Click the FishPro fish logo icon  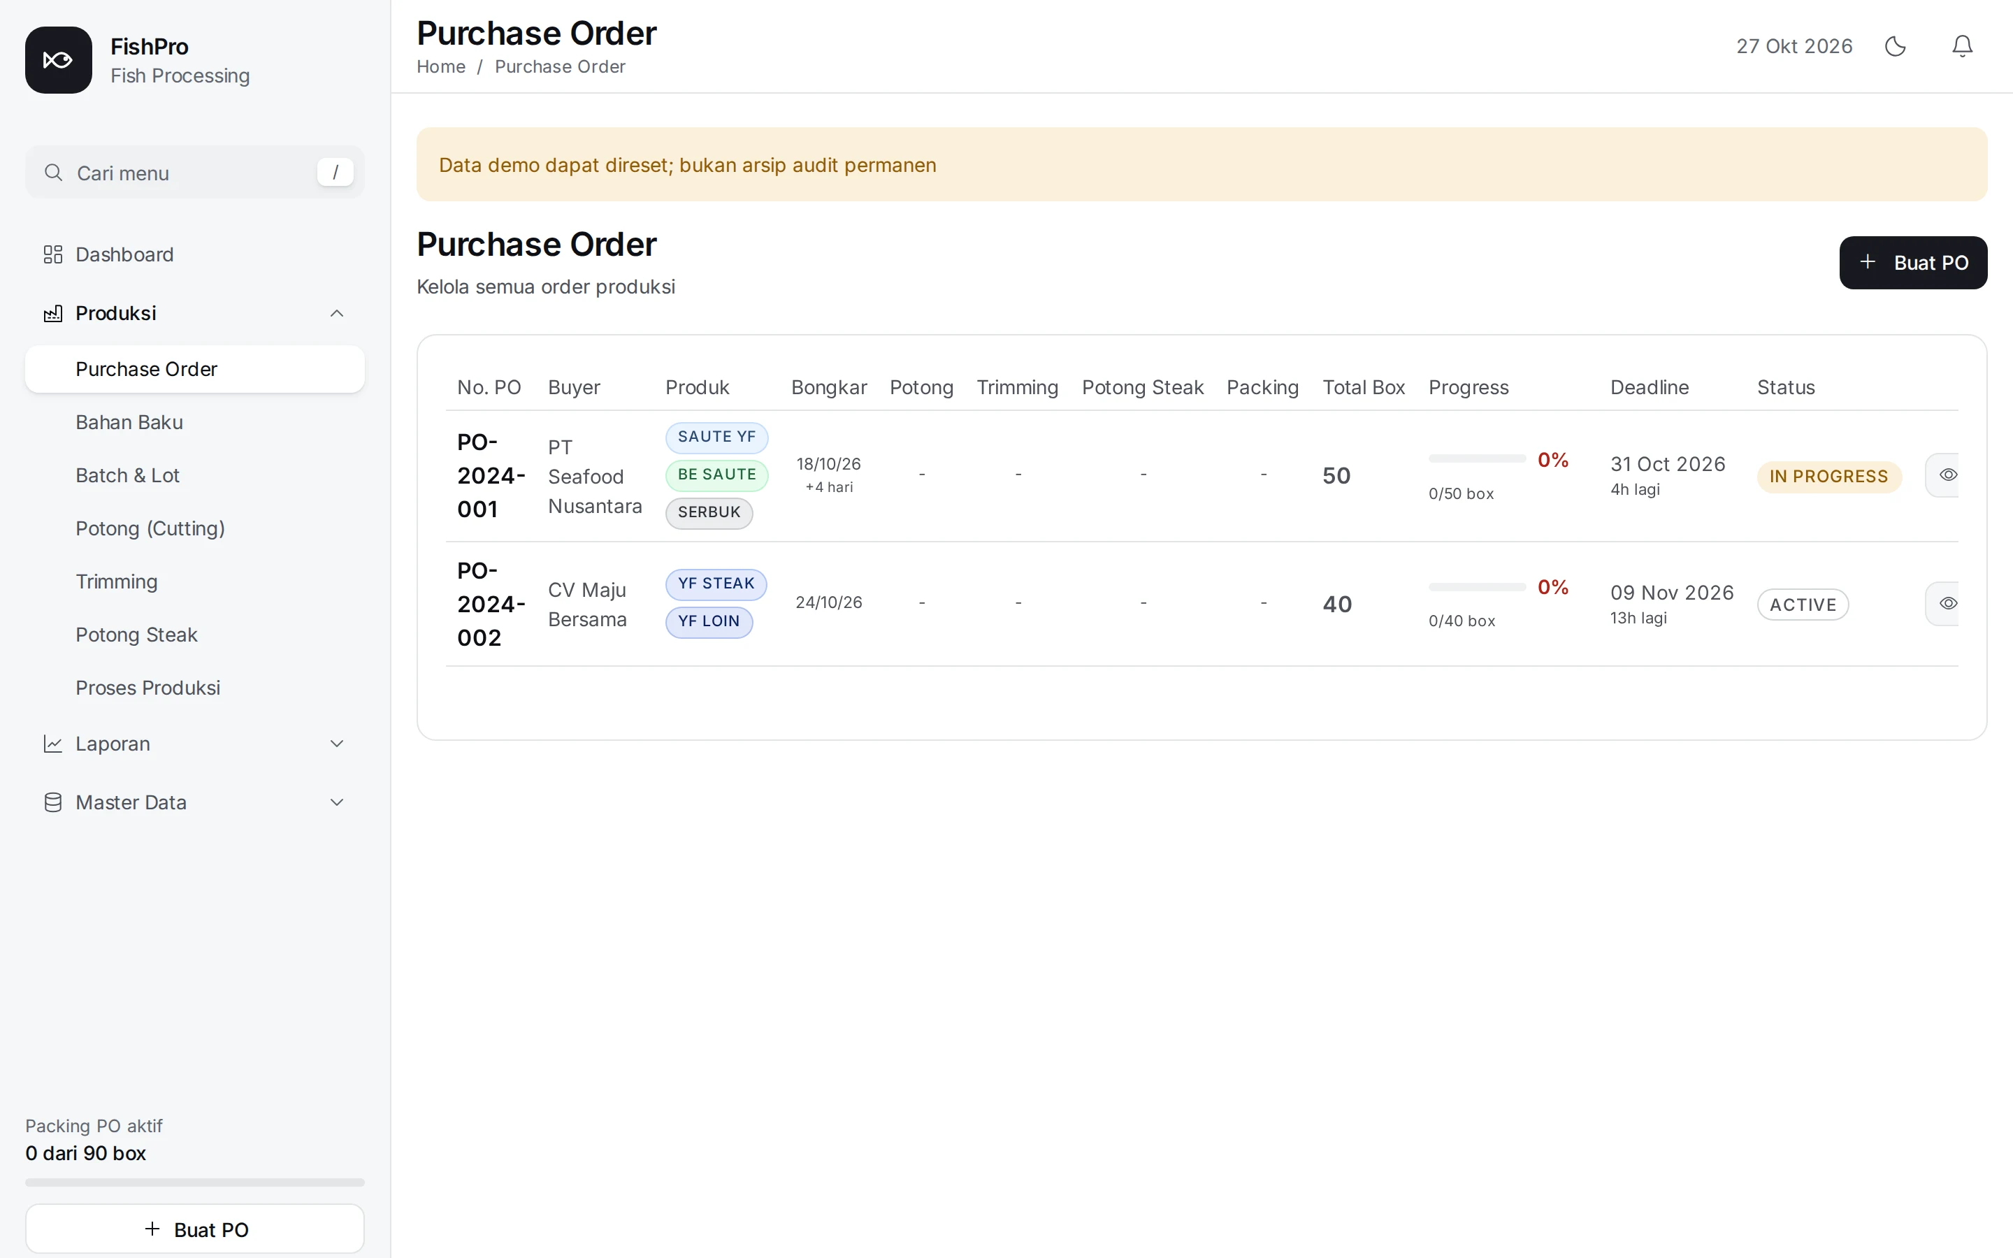(x=58, y=60)
